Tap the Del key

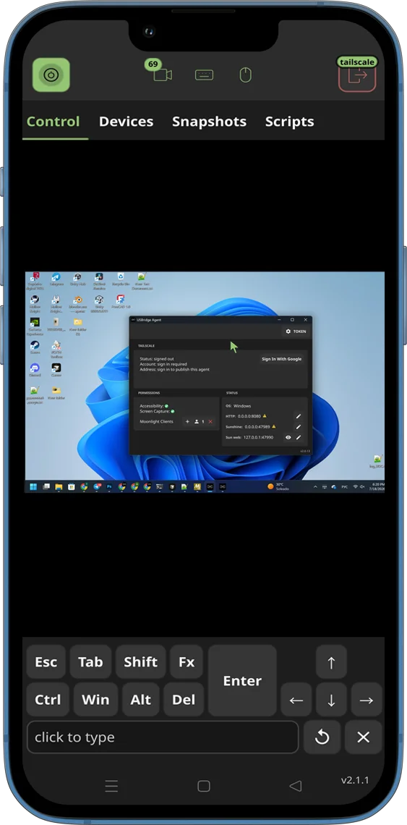184,700
